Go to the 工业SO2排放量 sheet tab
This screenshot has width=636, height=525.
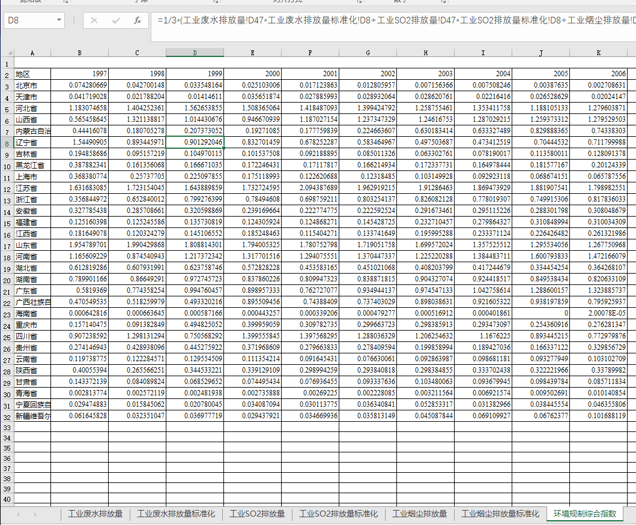pyautogui.click(x=257, y=514)
